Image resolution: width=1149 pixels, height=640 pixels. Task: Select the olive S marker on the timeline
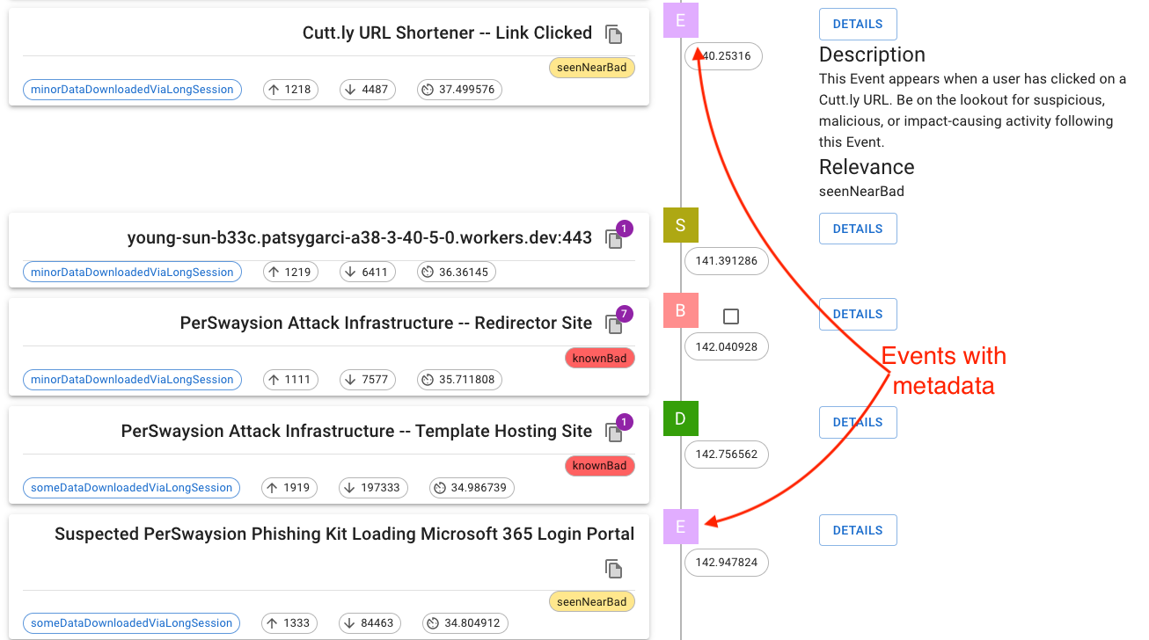(x=680, y=225)
